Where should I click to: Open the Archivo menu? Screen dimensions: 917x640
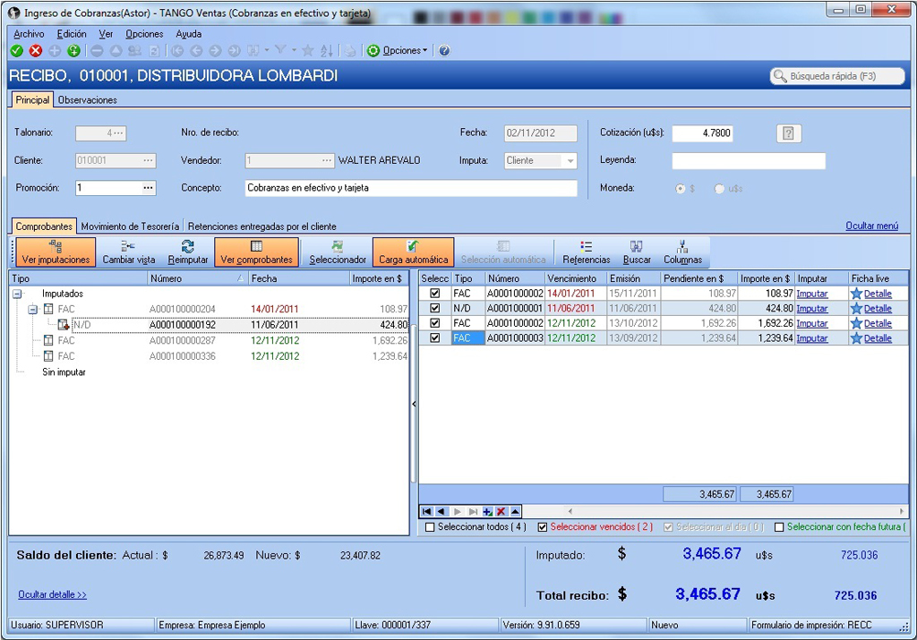coord(29,34)
